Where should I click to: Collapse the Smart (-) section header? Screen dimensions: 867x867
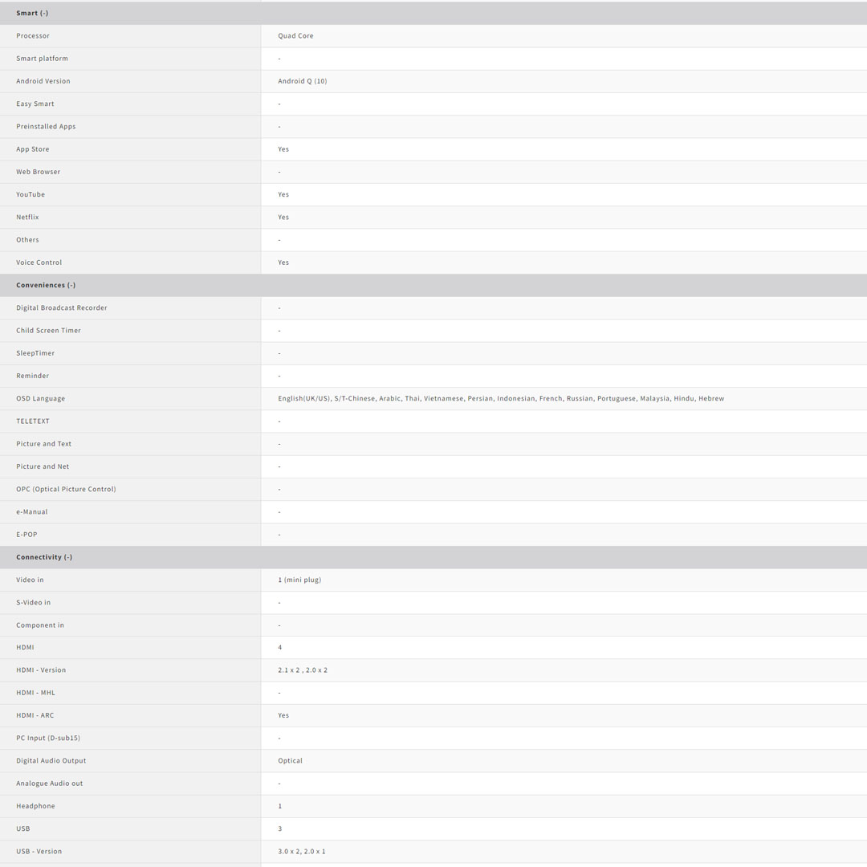click(x=32, y=14)
